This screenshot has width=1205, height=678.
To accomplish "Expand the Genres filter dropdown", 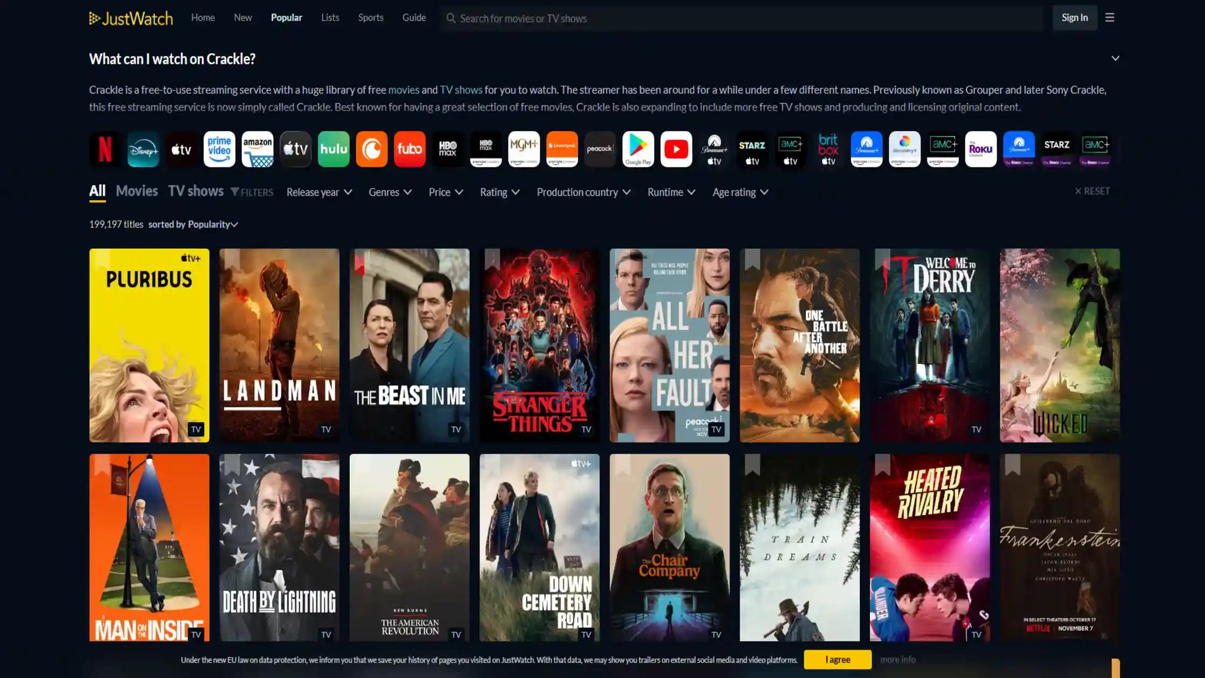I will 390,192.
